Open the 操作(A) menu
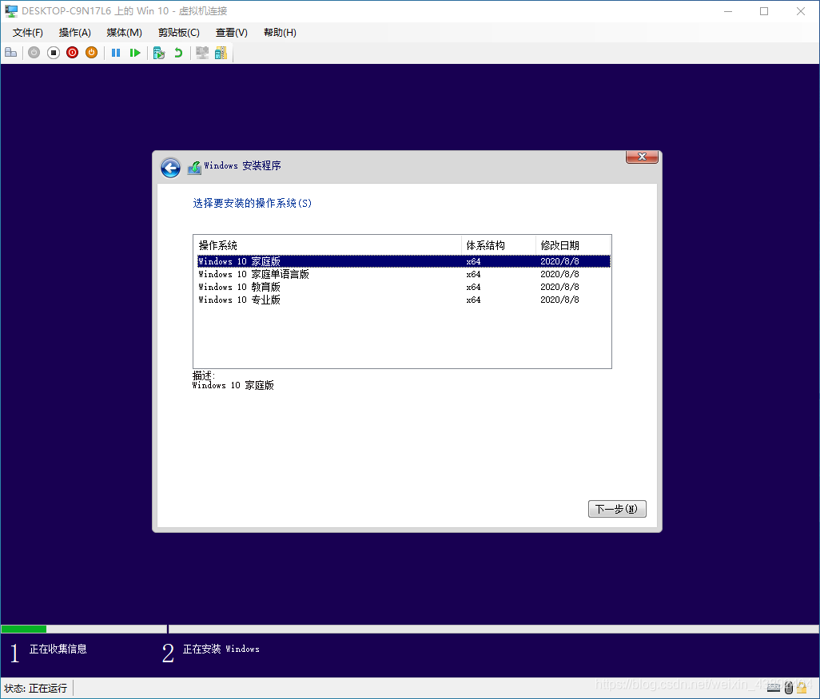This screenshot has height=699, width=820. [x=75, y=33]
